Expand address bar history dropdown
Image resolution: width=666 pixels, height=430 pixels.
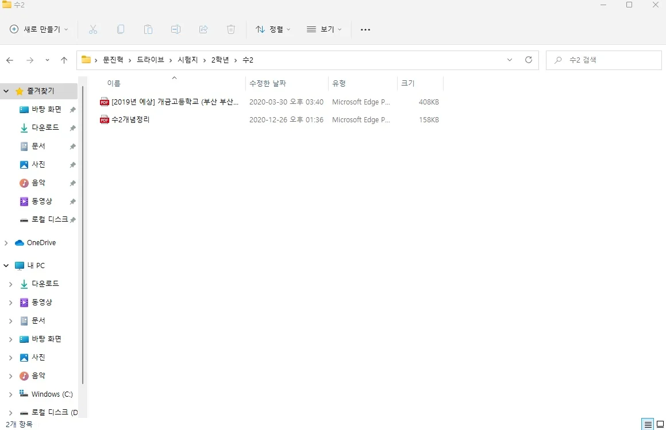510,60
